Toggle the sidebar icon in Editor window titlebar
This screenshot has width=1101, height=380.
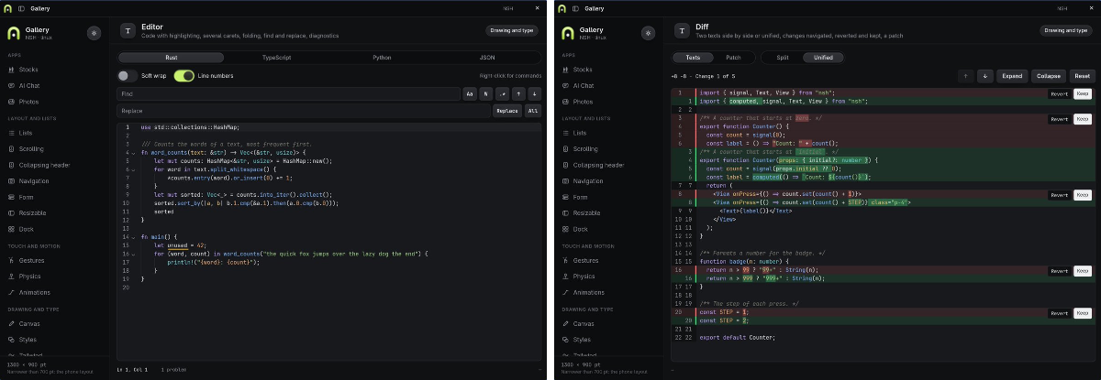[22, 8]
